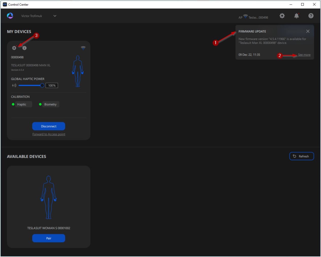Click the 09 Dec 22, 11:35 timestamp
Image resolution: width=321 pixels, height=257 pixels.
pyautogui.click(x=249, y=55)
